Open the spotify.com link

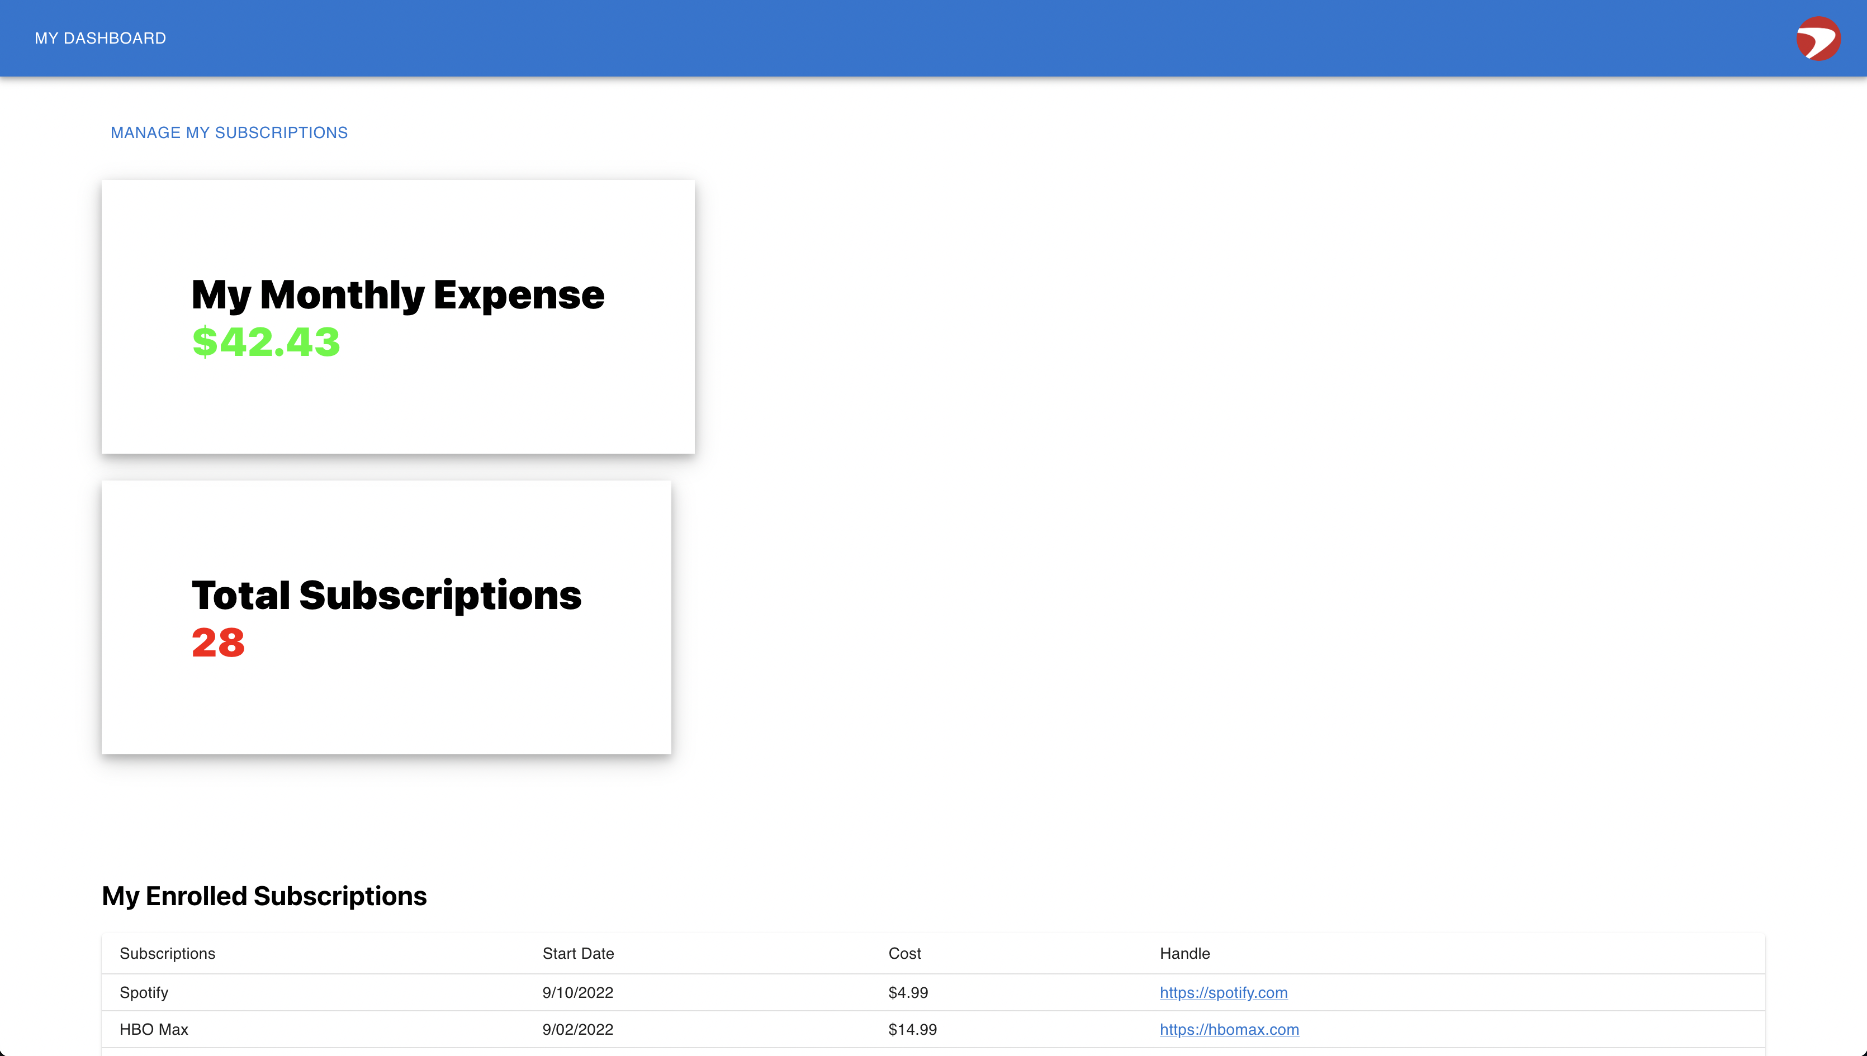pos(1222,992)
